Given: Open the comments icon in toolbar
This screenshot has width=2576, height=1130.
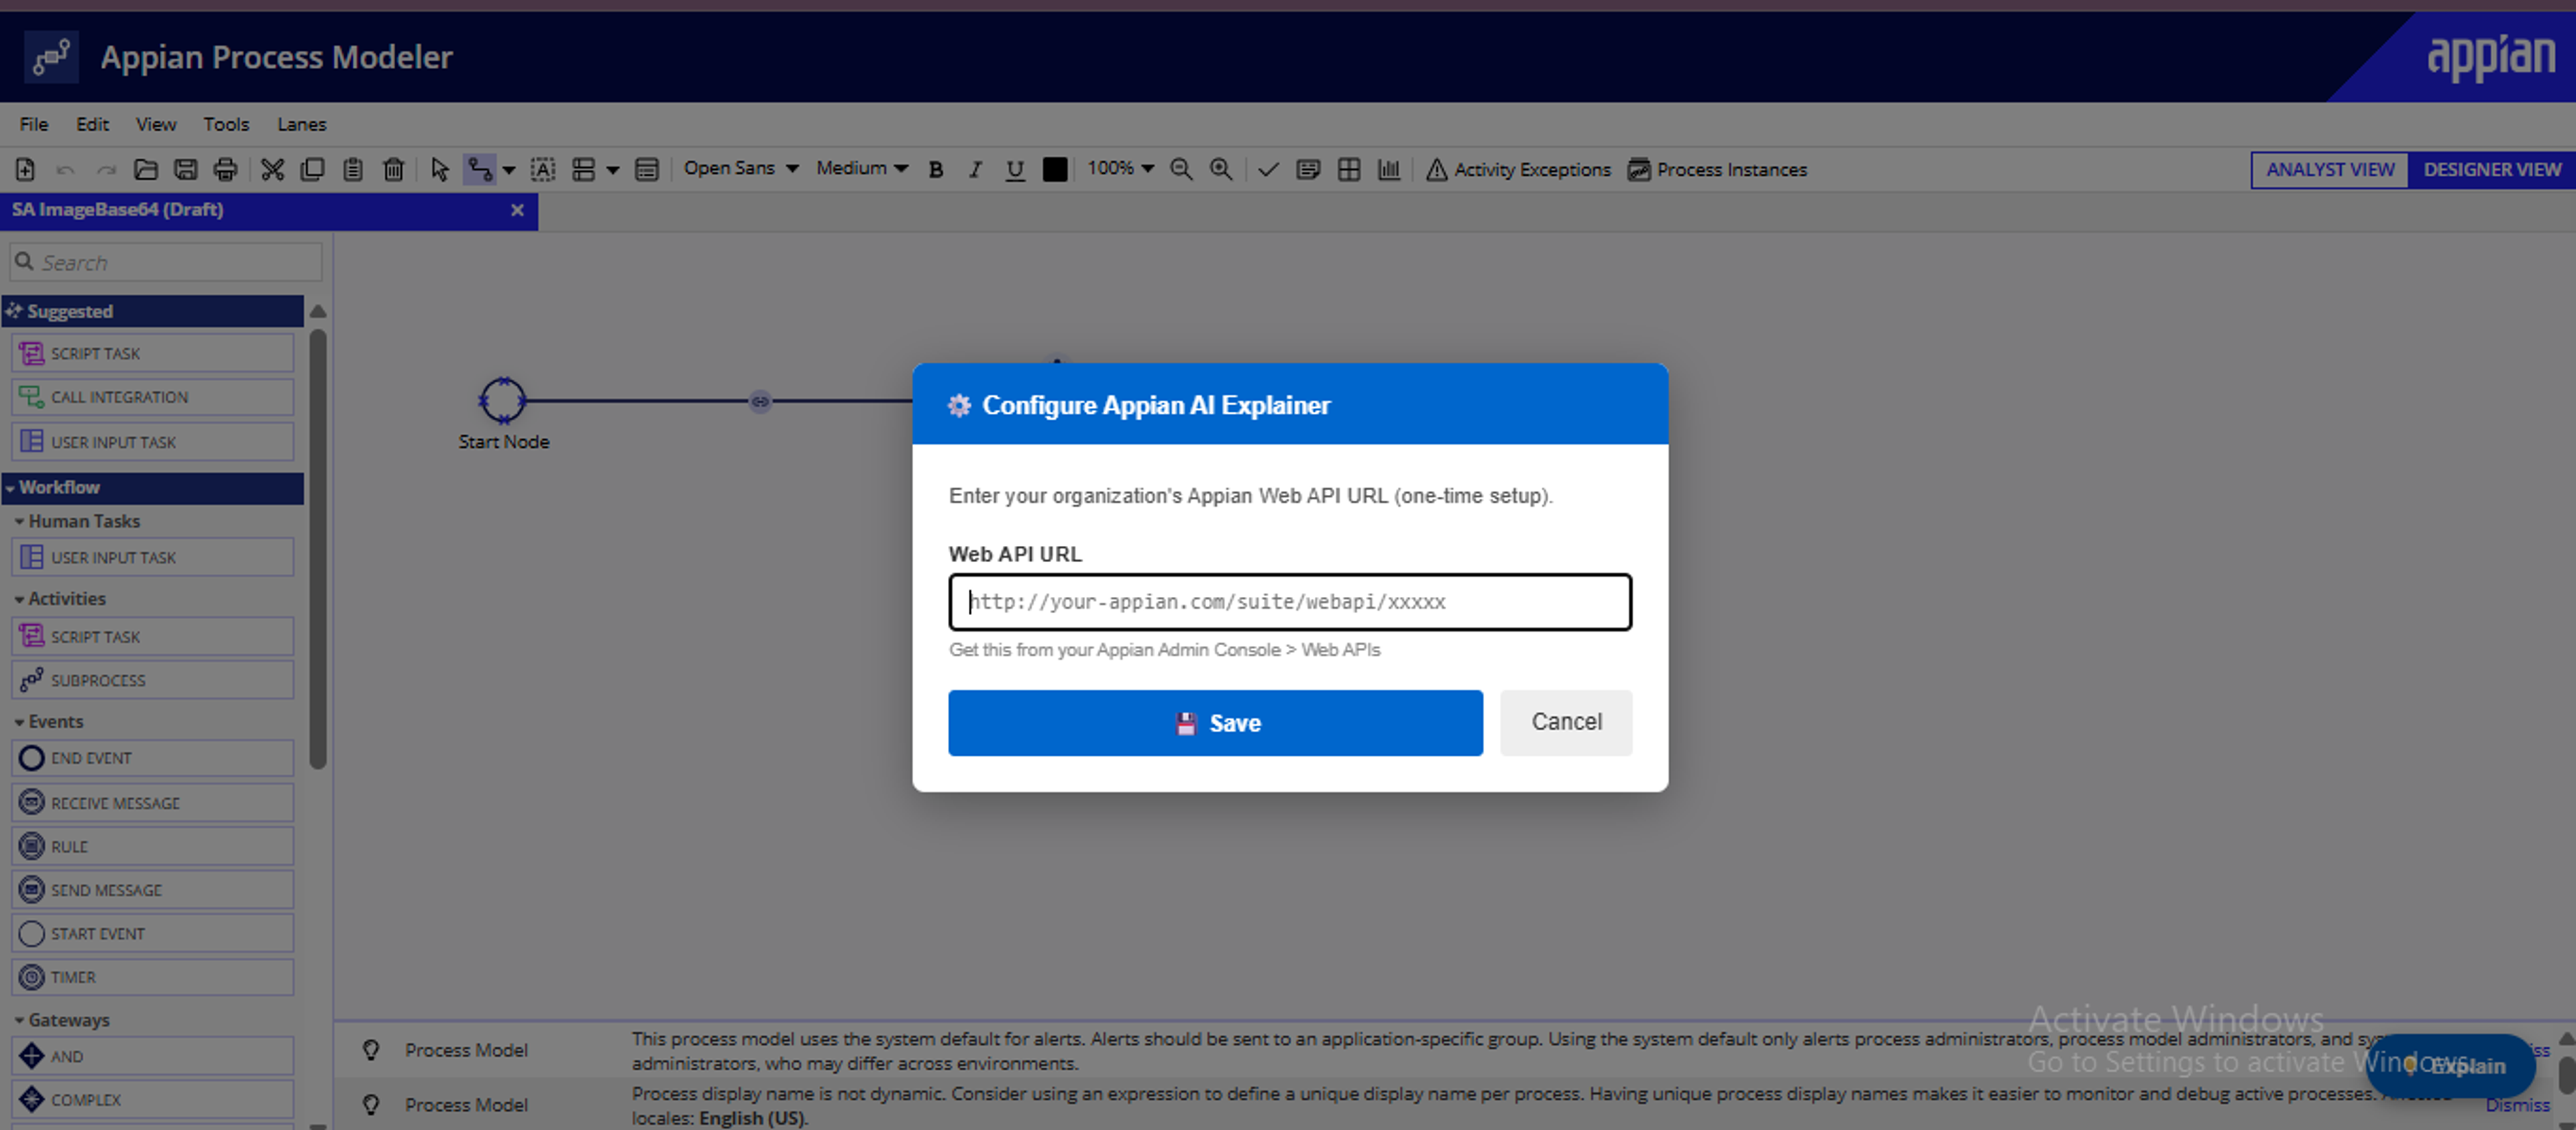Looking at the screenshot, I should pyautogui.click(x=1308, y=169).
